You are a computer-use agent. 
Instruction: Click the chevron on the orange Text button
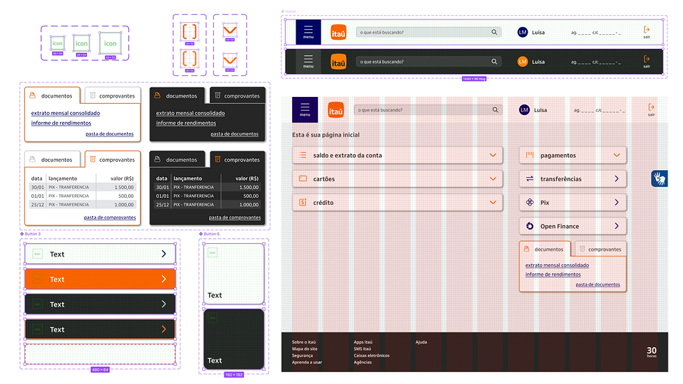164,279
